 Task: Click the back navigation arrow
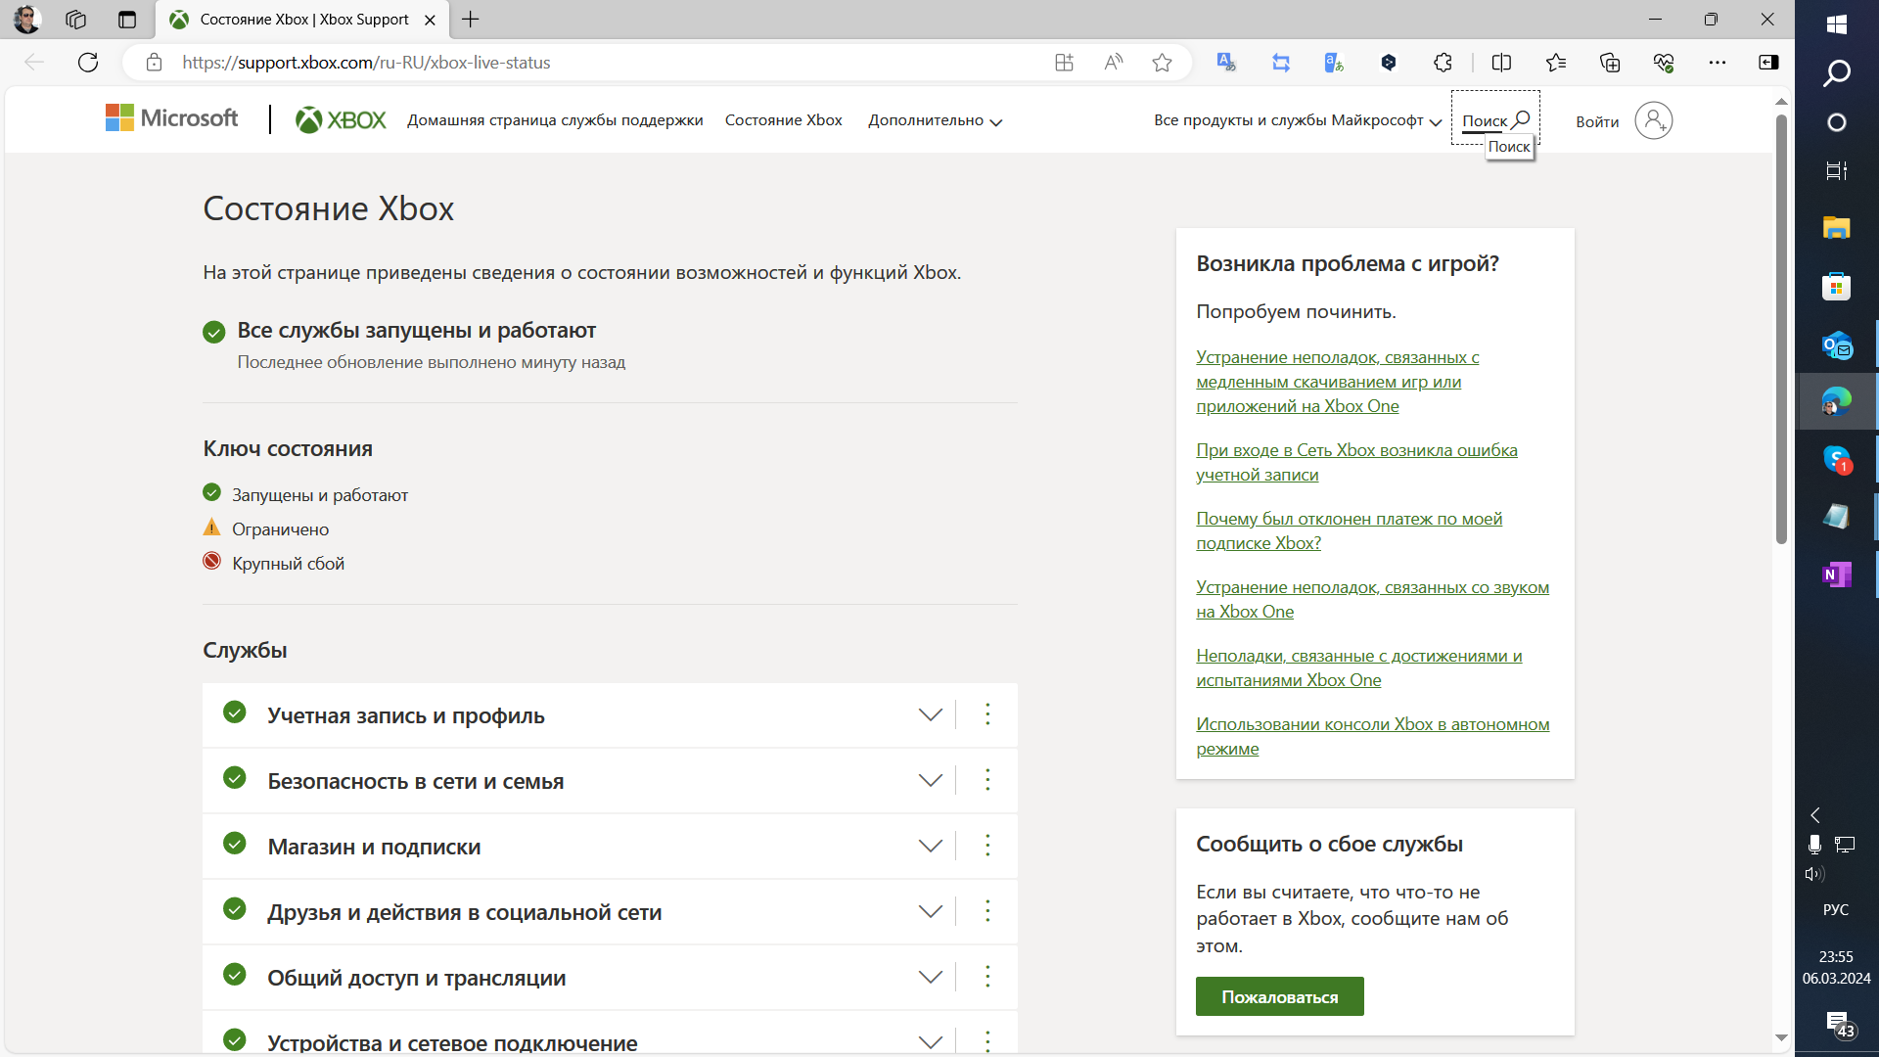coord(34,63)
